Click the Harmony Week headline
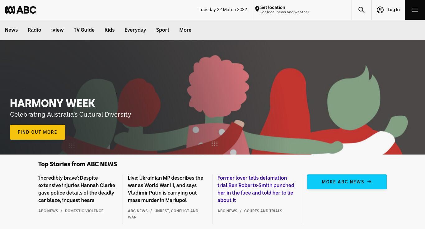Viewport: 425px width, 229px height. 52,103
